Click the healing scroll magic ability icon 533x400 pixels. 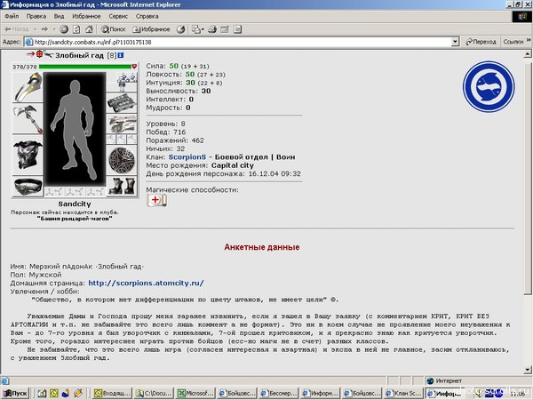156,200
